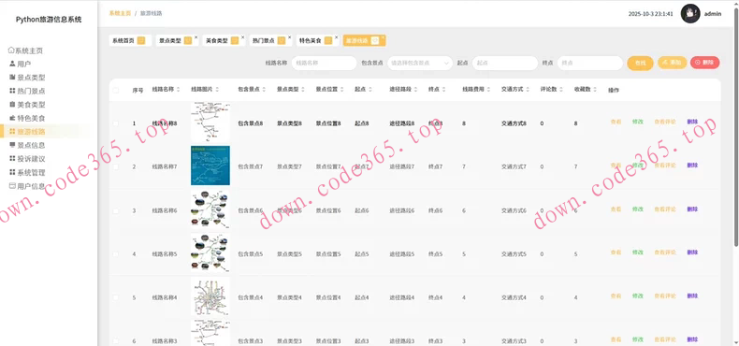Open the admin user menu
The image size is (739, 346).
tap(713, 14)
